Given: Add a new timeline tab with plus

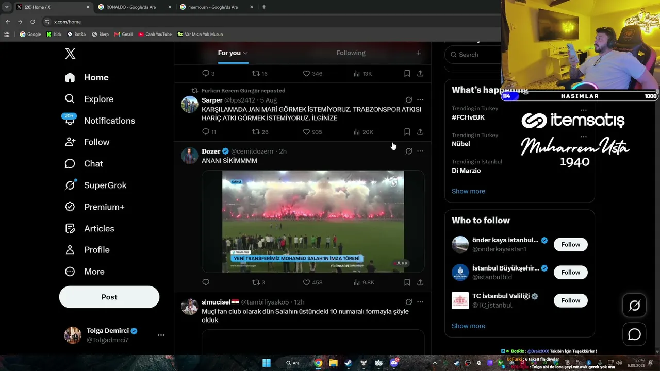Looking at the screenshot, I should click(419, 53).
